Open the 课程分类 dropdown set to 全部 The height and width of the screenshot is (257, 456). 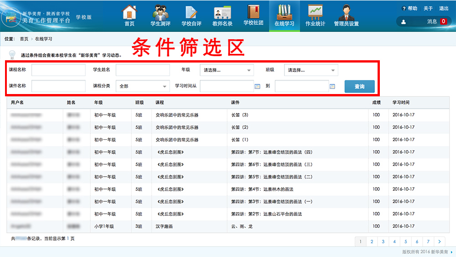(143, 86)
